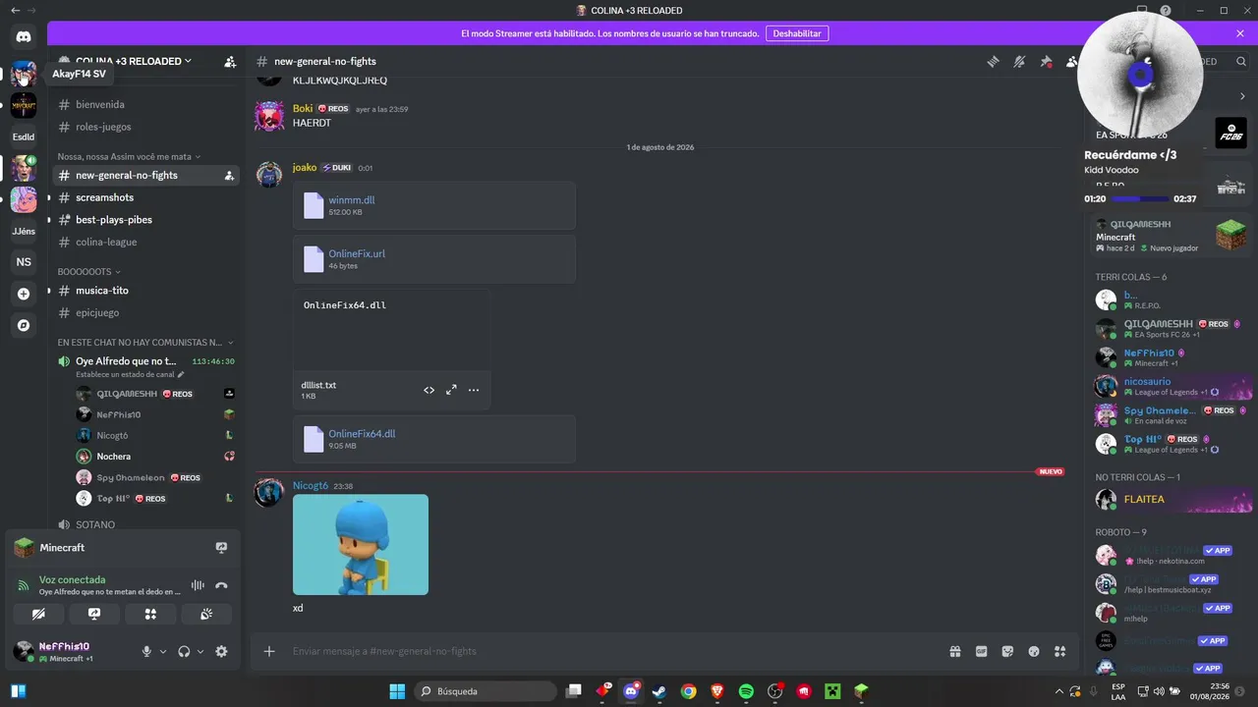Click the message input field

pyautogui.click(x=609, y=651)
